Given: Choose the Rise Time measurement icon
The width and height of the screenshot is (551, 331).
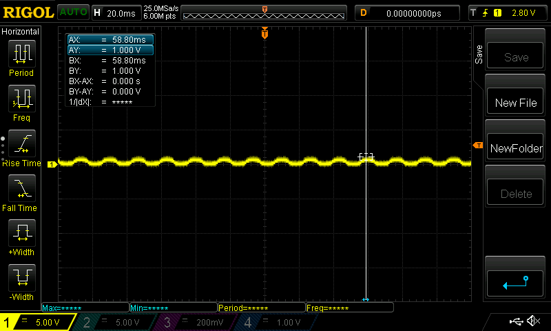Looking at the screenshot, I should tap(21, 143).
